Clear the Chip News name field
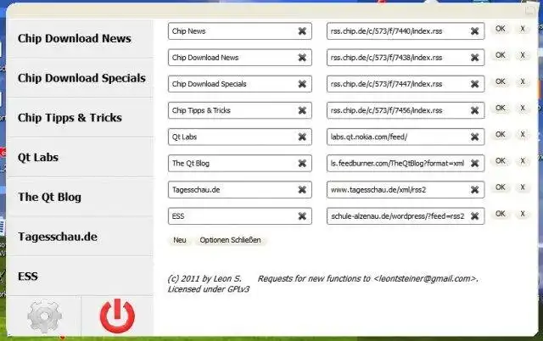The image size is (543, 341). pyautogui.click(x=302, y=31)
